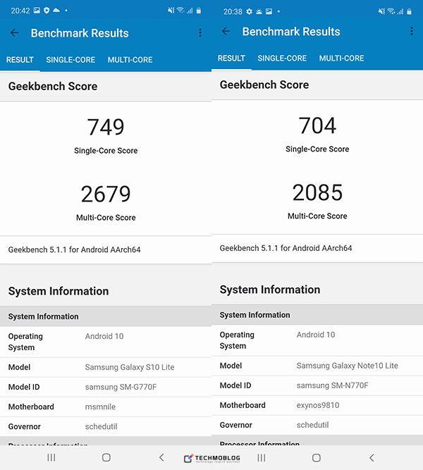Open overflow menu on S10 Lite results
This screenshot has width=423, height=470.
(x=200, y=32)
